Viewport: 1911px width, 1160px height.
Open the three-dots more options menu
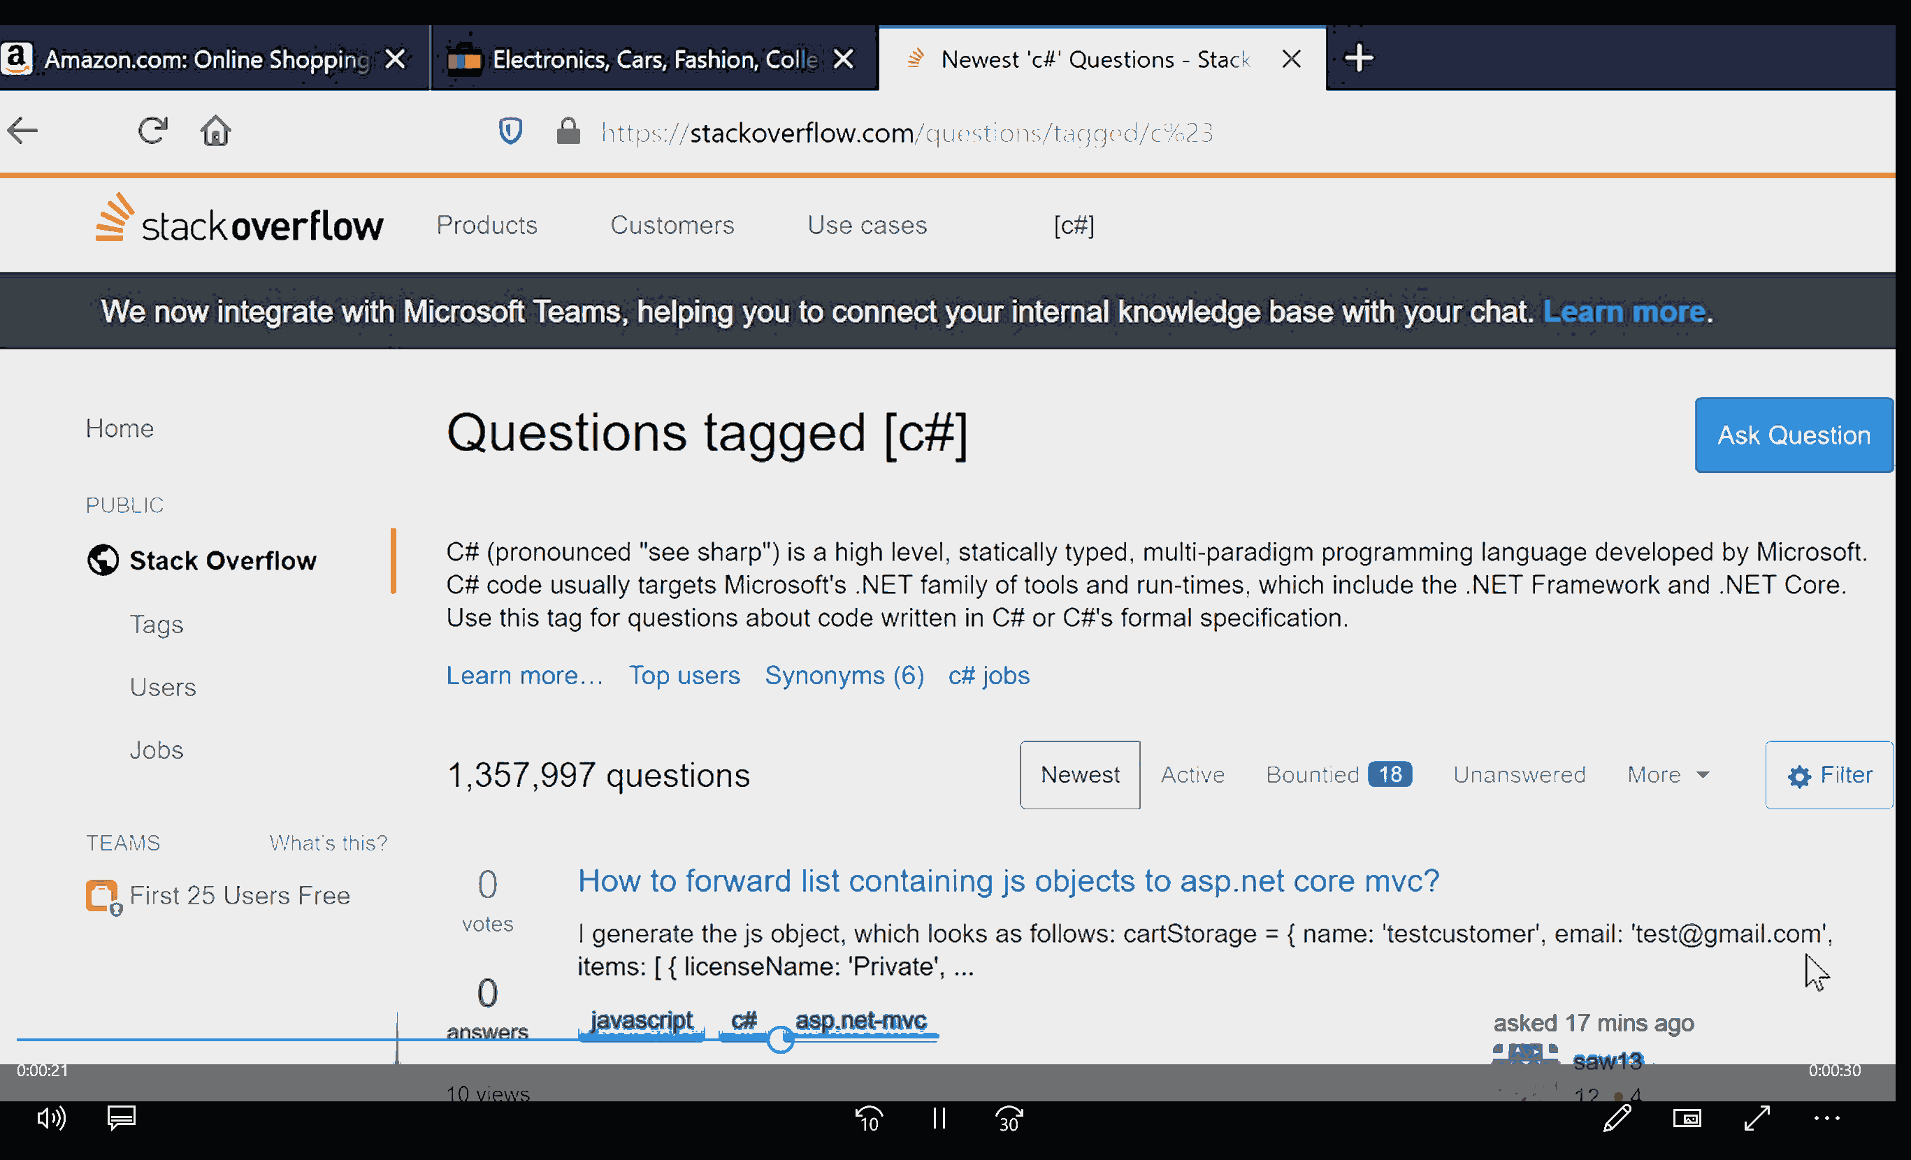point(1827,1118)
